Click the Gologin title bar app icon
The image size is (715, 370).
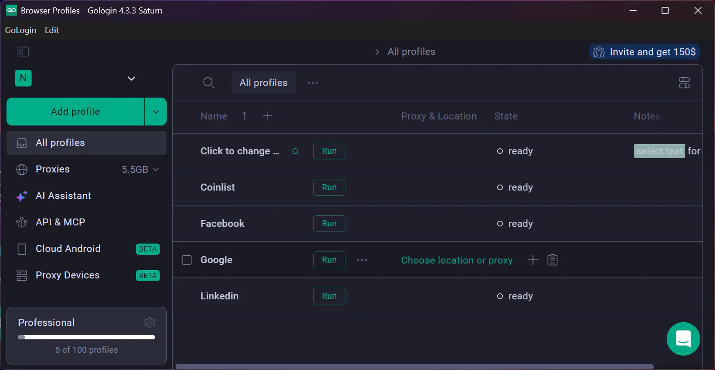12,10
